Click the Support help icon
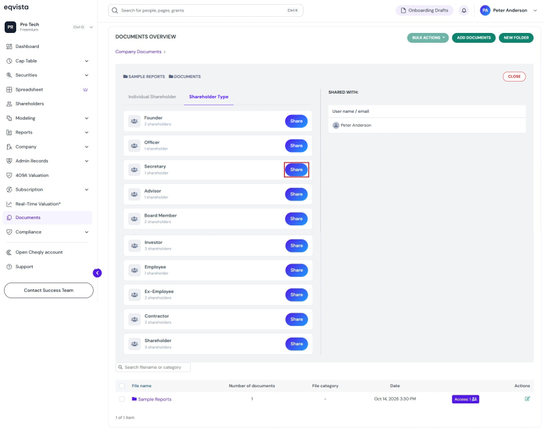This screenshot has height=430, width=544. 9,266
